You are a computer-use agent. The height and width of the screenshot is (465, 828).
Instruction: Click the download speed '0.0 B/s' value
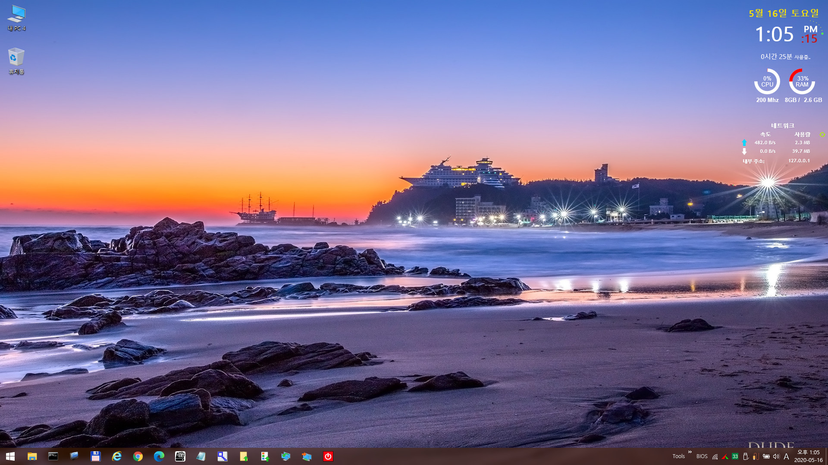point(768,151)
